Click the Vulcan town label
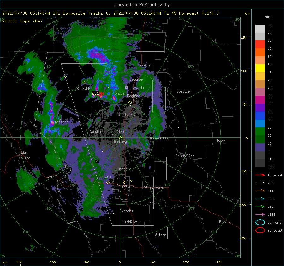 tap(160, 235)
